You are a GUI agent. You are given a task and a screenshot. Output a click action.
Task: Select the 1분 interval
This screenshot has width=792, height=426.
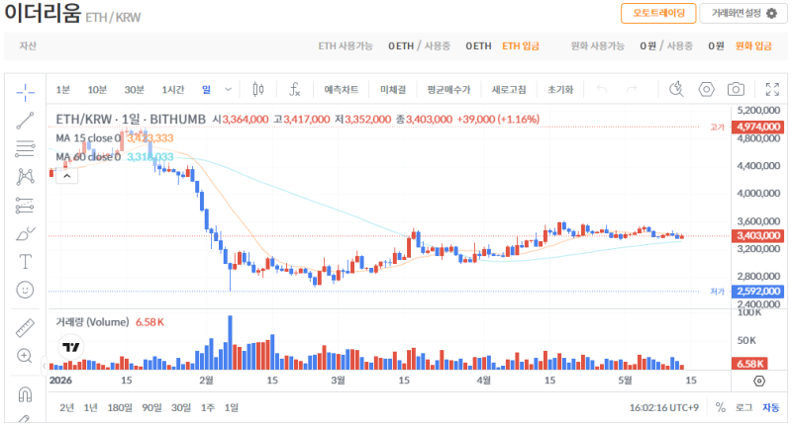coord(63,90)
